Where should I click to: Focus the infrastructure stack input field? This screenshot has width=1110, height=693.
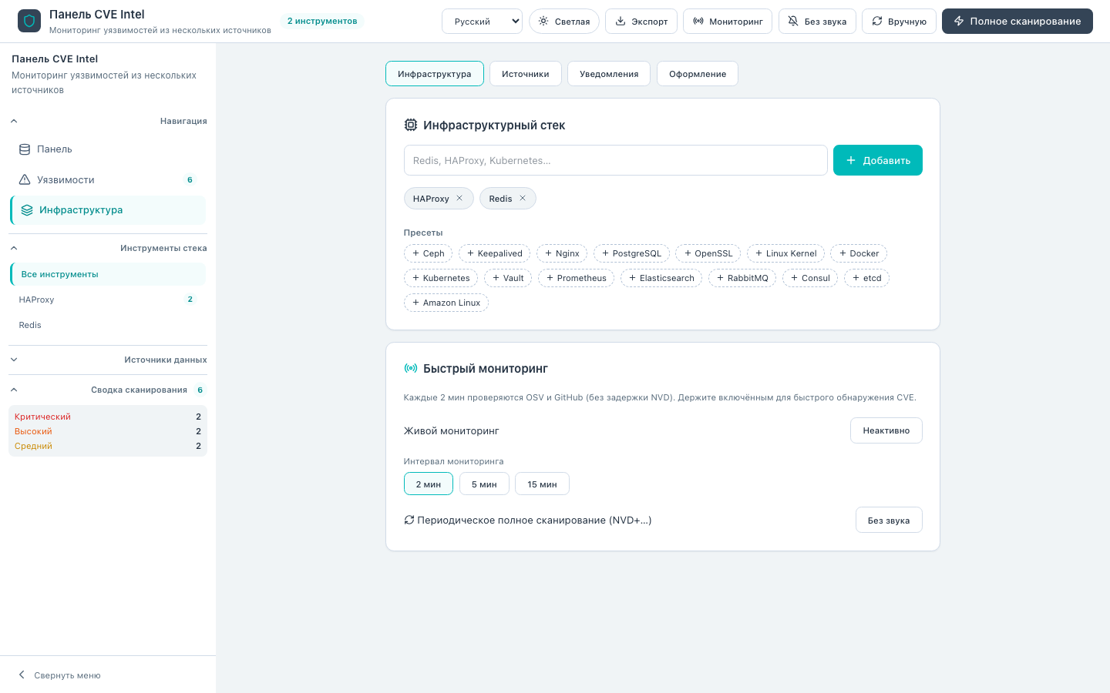[616, 160]
